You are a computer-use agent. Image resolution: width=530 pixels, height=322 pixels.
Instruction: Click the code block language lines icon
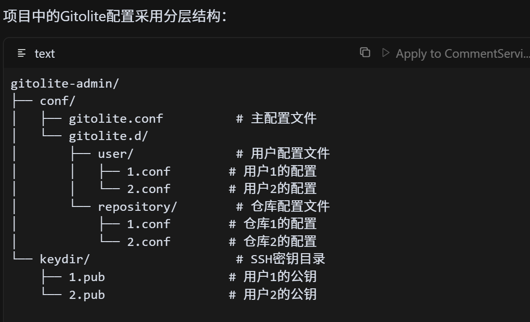tap(21, 53)
